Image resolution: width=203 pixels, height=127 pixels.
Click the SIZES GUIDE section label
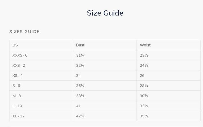(24, 32)
